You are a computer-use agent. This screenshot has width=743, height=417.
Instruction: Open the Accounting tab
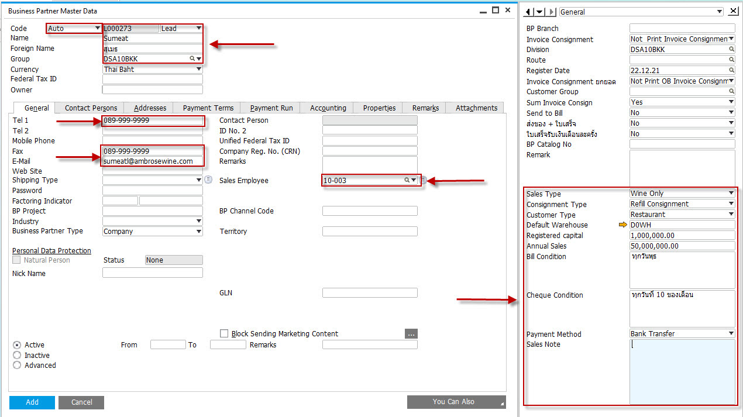coord(328,108)
